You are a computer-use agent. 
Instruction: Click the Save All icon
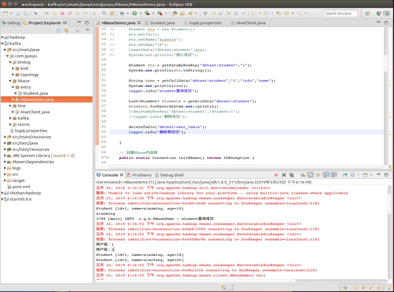26,13
